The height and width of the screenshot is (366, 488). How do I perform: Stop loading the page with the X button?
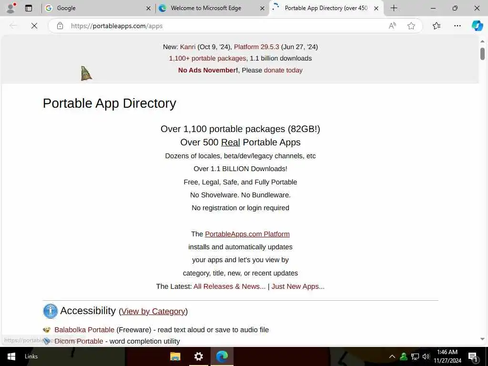34,26
